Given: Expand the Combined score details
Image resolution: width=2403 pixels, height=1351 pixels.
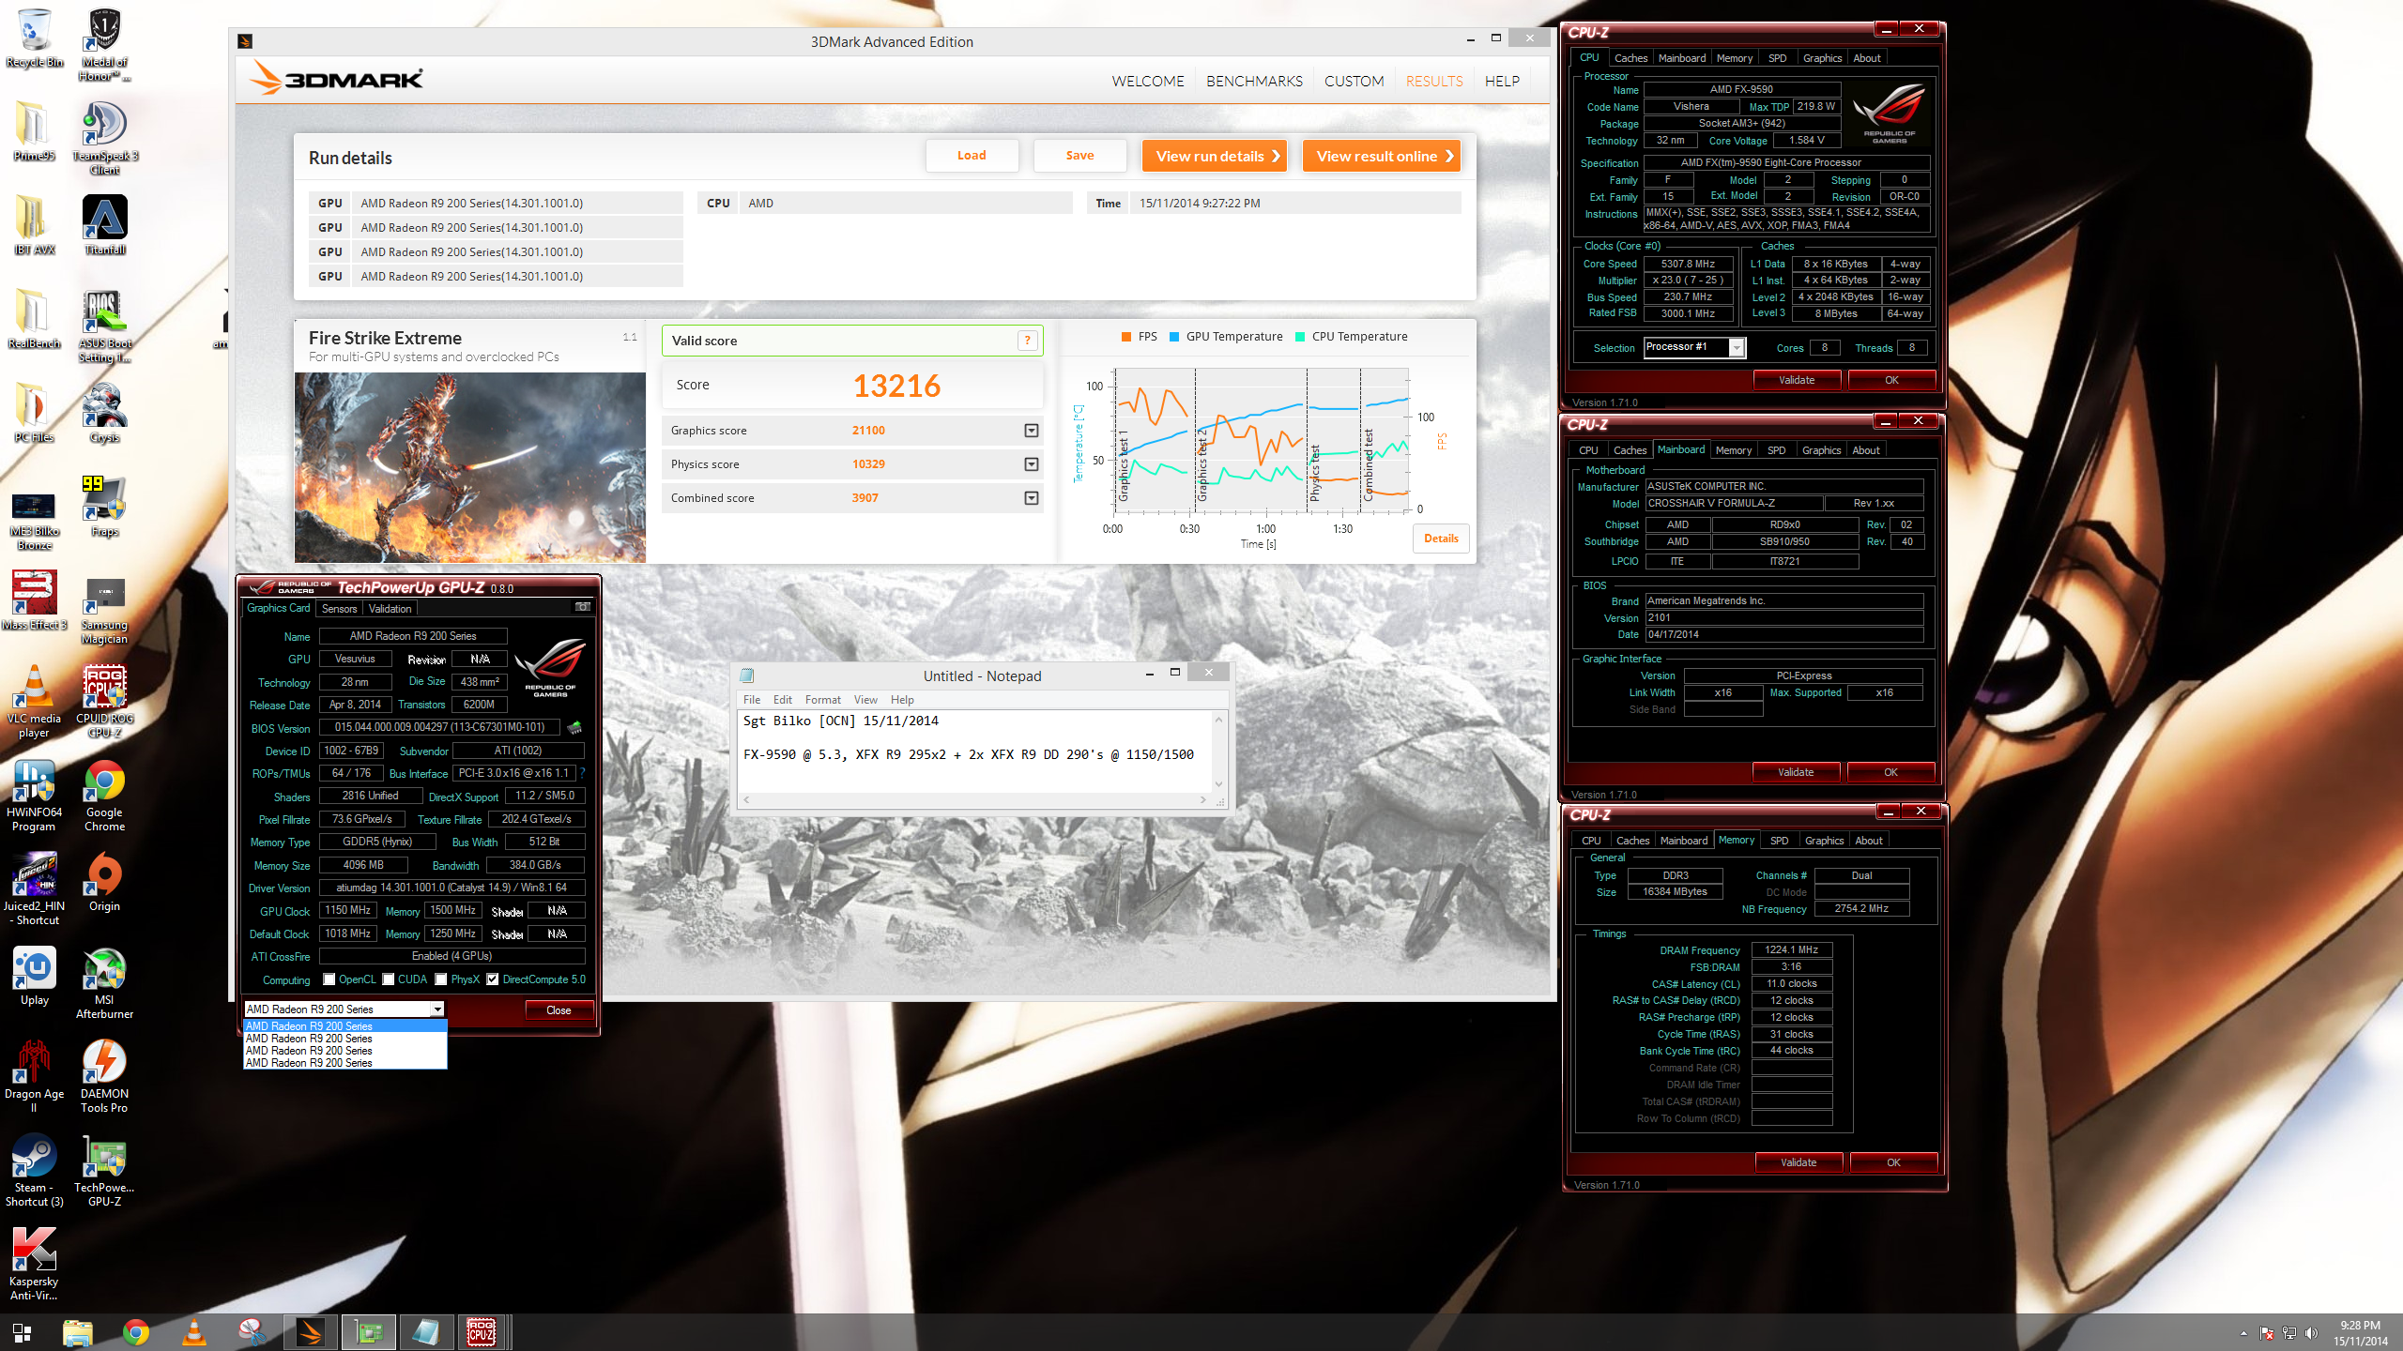Looking at the screenshot, I should click(x=1032, y=498).
